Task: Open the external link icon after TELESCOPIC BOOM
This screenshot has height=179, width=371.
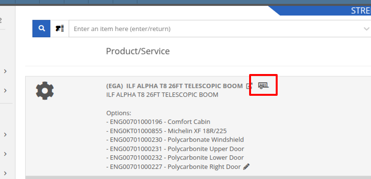Action: point(249,86)
